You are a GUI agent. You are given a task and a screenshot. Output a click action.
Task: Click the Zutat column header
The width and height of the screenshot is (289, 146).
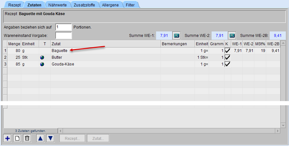point(106,44)
